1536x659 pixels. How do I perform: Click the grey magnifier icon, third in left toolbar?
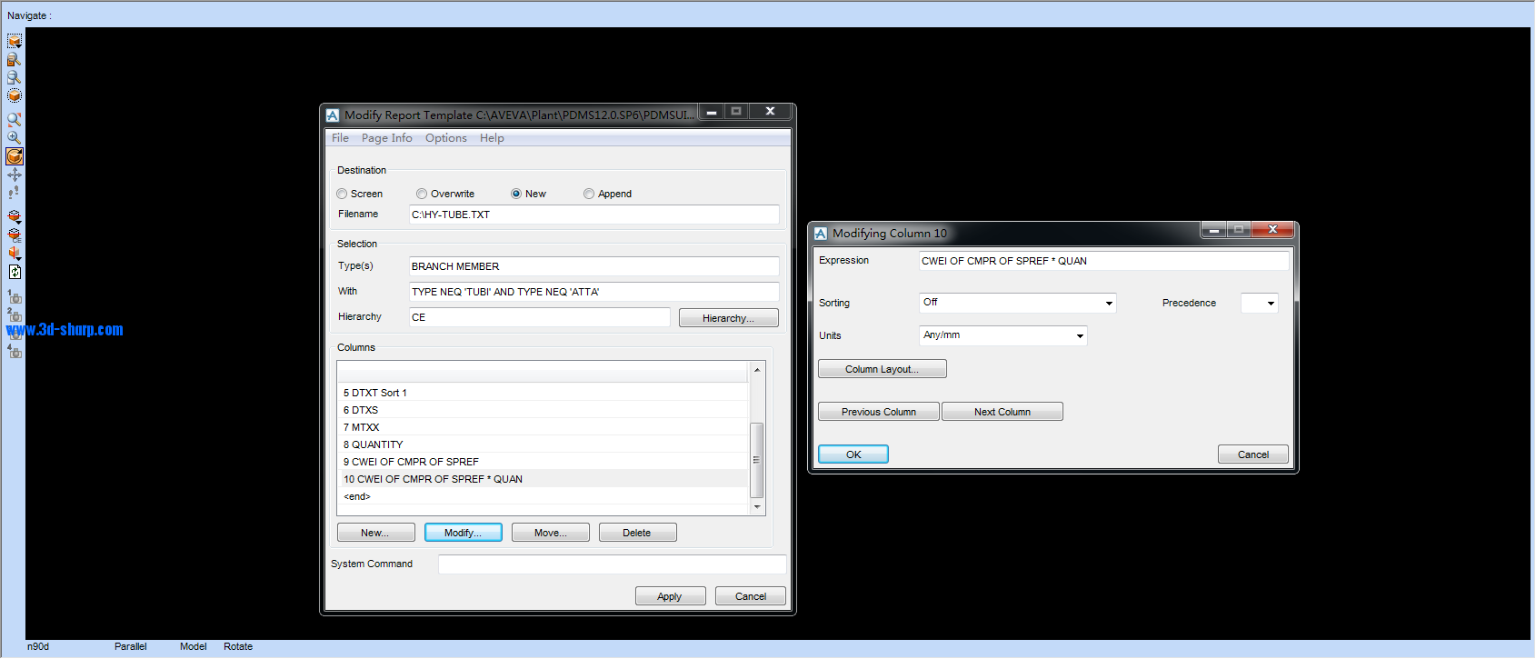pos(15,77)
